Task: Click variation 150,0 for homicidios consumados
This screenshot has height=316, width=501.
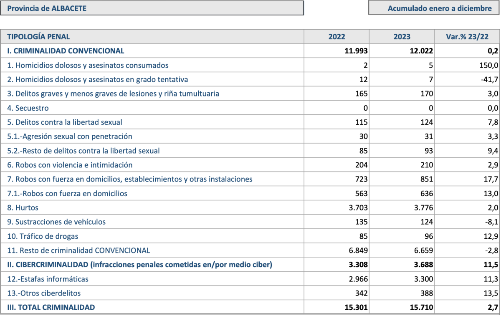Action: [489, 65]
